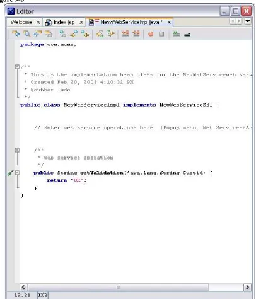This screenshot has width=256, height=299.
Task: Click the bookmark icon with right yellow arrow
Action: (x=85, y=33)
